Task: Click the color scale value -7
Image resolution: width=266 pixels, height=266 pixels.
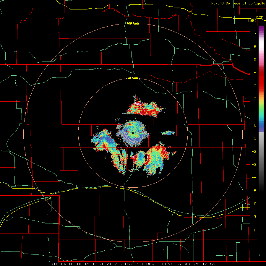Action: click(254, 217)
